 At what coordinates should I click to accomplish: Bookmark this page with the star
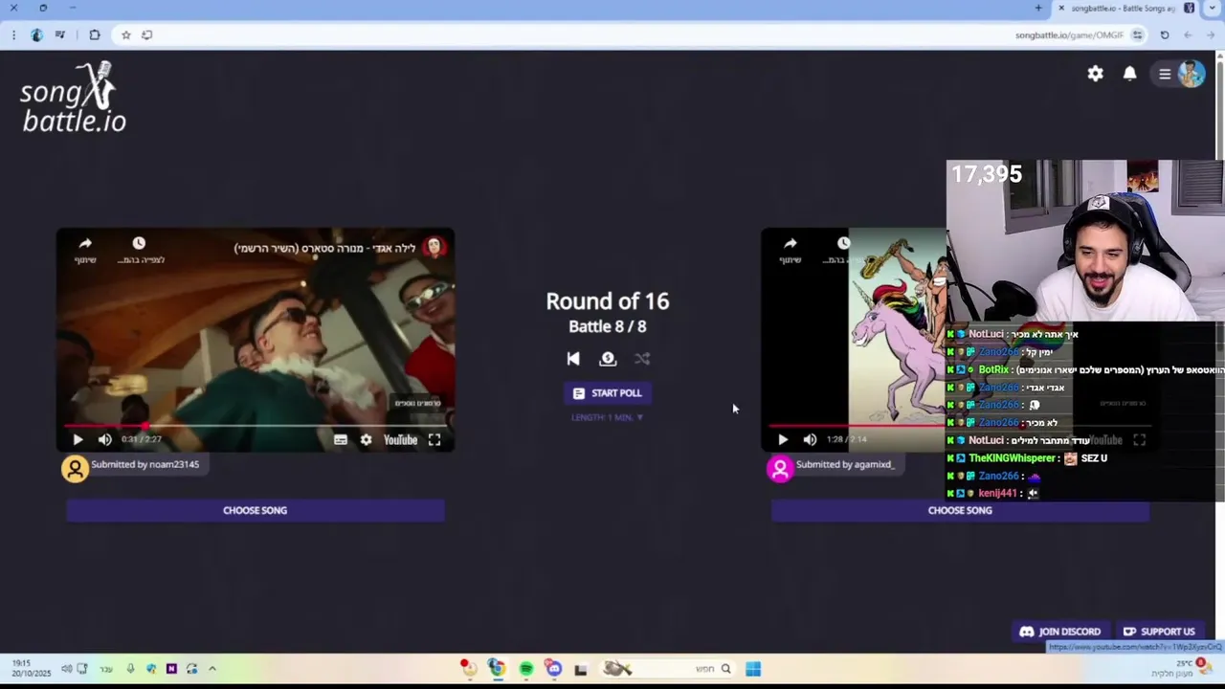coord(125,35)
